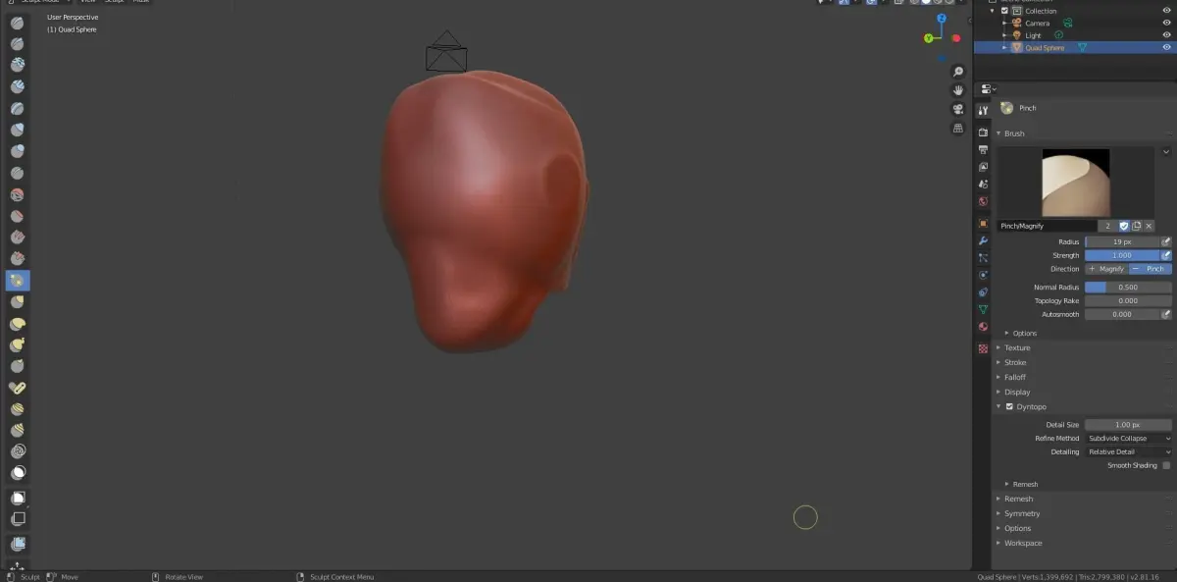Viewport: 1177px width, 582px height.
Task: Click the Autosmooth slider
Action: [x=1122, y=314]
